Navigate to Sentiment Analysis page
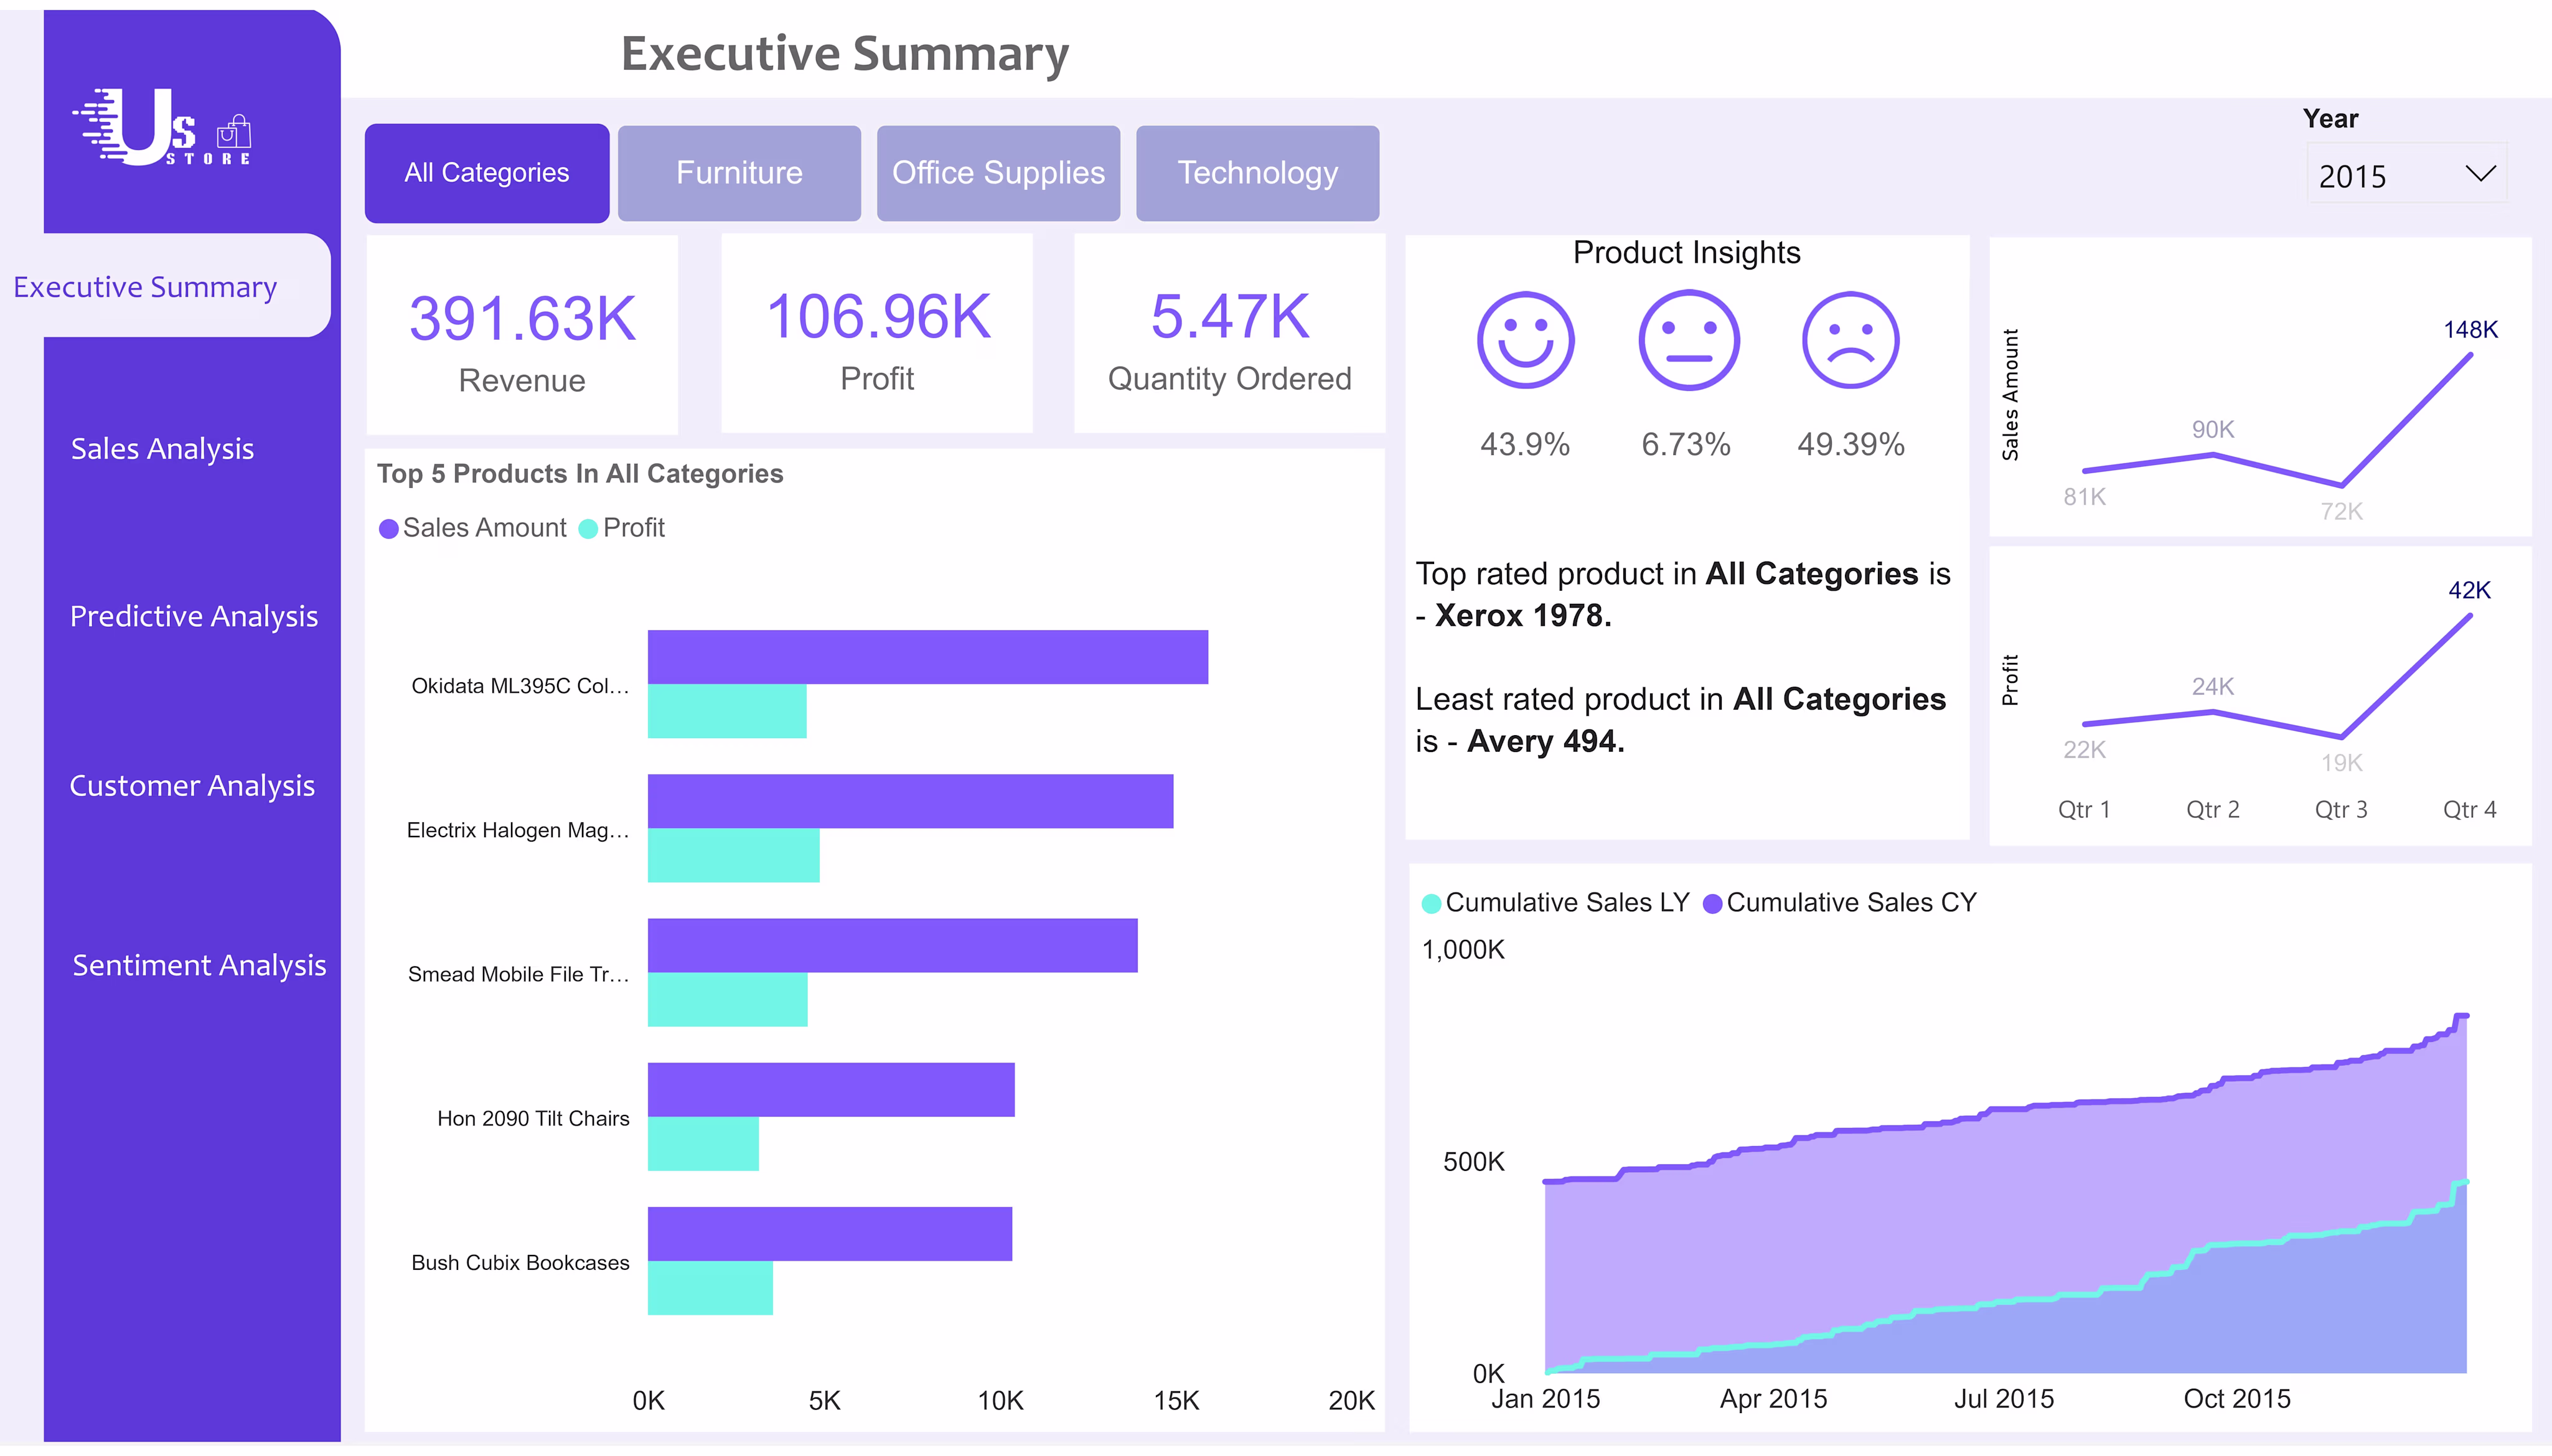Viewport: 2552px width, 1456px height. pos(199,965)
